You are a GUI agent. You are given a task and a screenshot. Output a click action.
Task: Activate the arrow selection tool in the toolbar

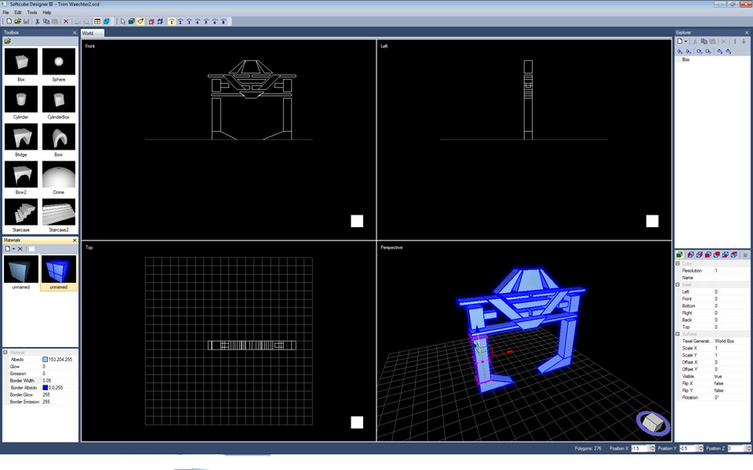122,21
